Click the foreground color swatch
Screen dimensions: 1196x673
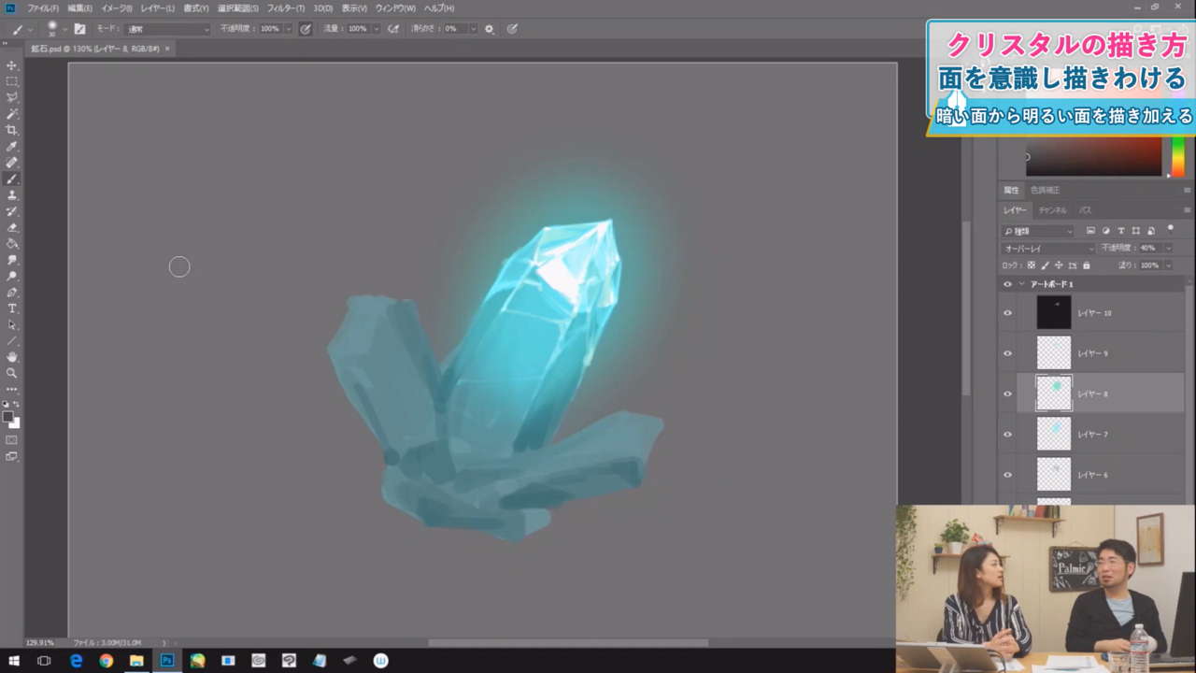[7, 417]
